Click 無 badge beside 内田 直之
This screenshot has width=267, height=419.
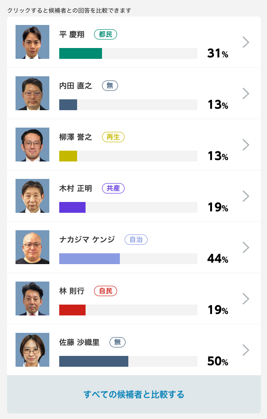pos(110,86)
